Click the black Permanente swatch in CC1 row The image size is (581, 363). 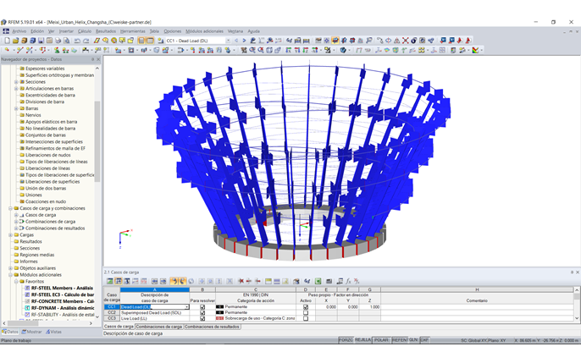pos(219,307)
